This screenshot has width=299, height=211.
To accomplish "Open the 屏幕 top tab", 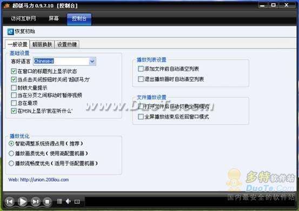I will (x=54, y=18).
